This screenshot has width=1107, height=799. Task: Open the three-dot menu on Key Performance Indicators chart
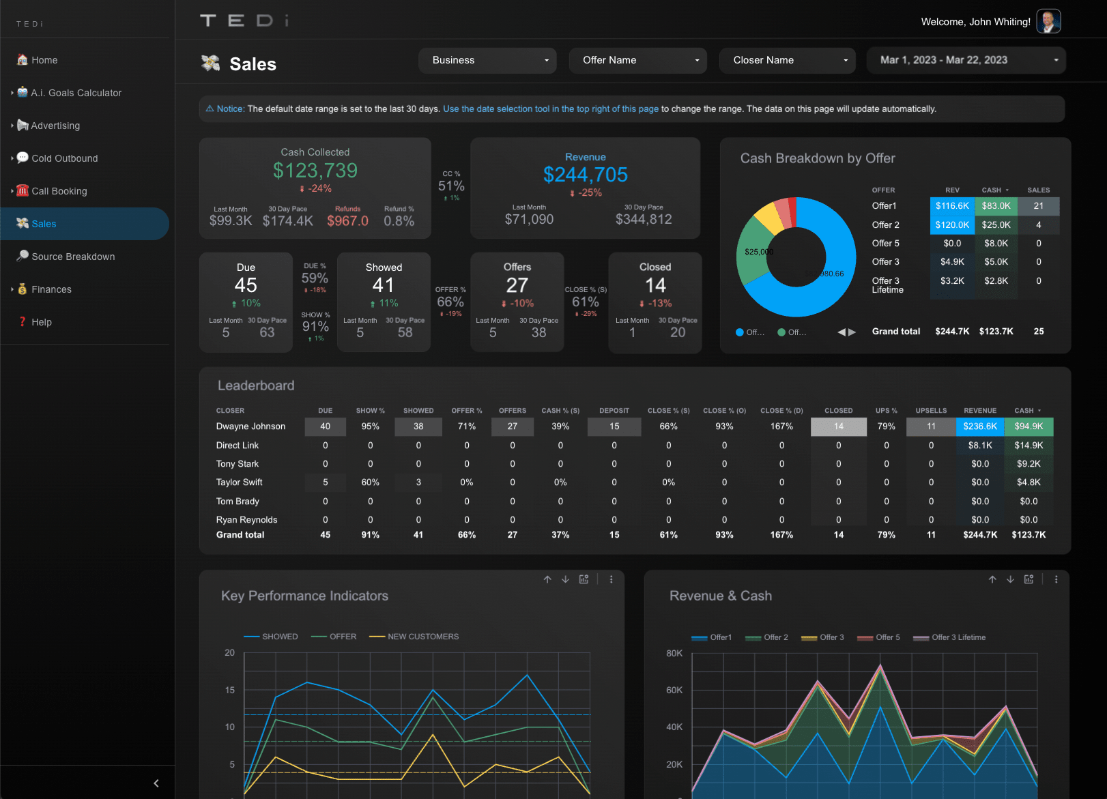click(x=612, y=579)
